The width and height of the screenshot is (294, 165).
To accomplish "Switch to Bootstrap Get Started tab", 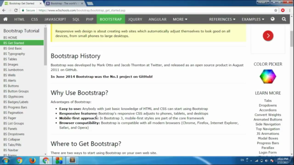I will (22, 3).
